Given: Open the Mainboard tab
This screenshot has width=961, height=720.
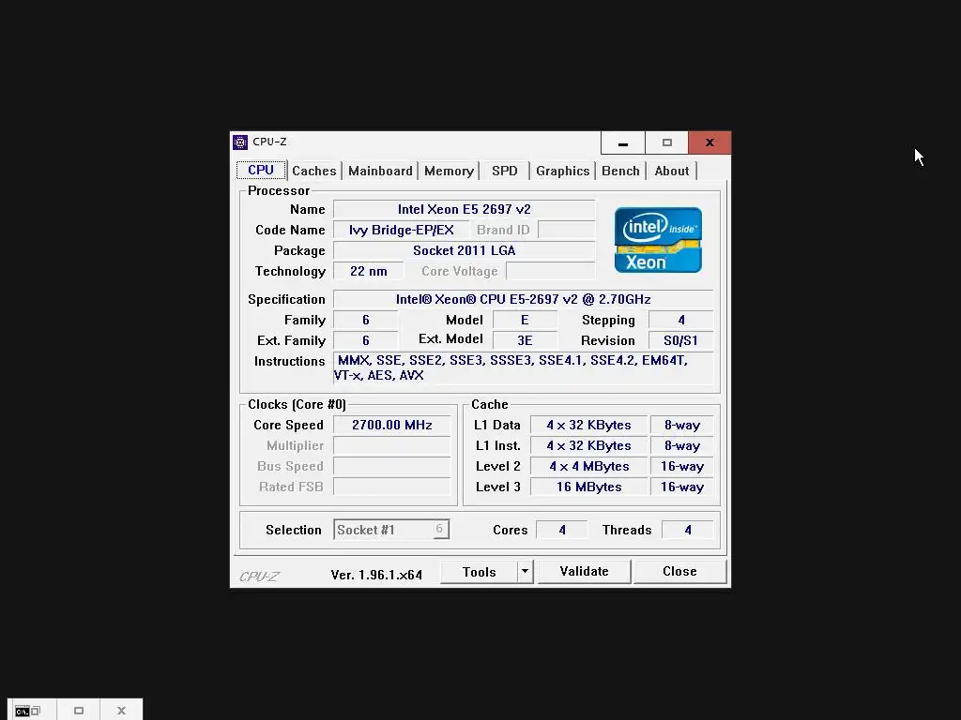Looking at the screenshot, I should pos(380,171).
